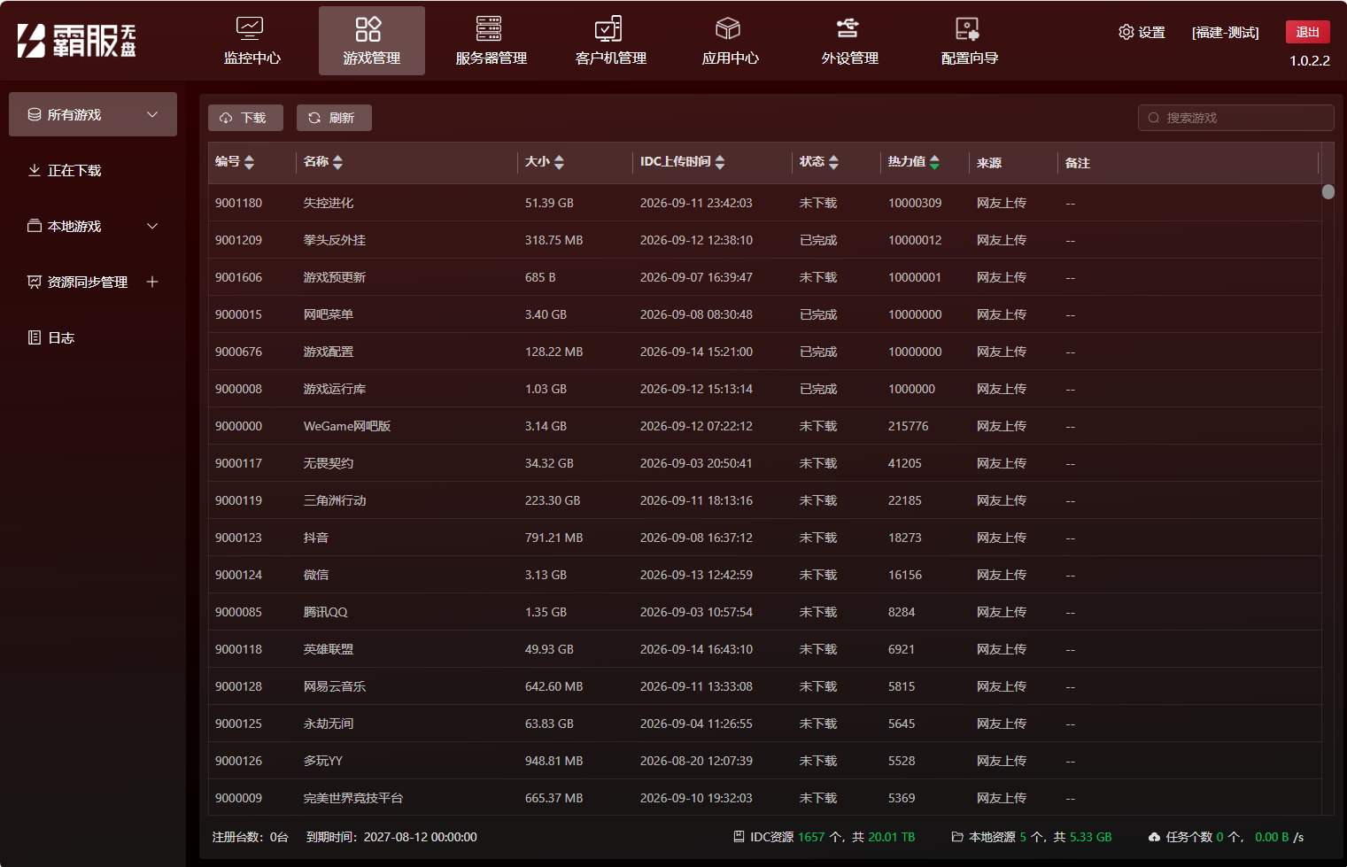1347x867 pixels.
Task: Select the 英雄联盟 row
Action: click(x=764, y=649)
